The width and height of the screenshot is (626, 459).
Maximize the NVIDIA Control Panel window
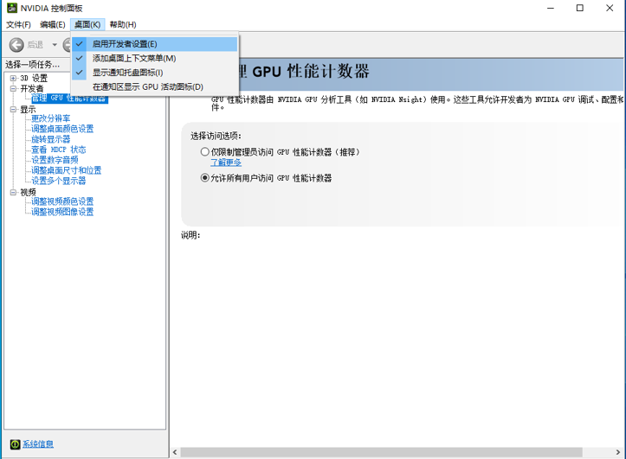coord(580,8)
